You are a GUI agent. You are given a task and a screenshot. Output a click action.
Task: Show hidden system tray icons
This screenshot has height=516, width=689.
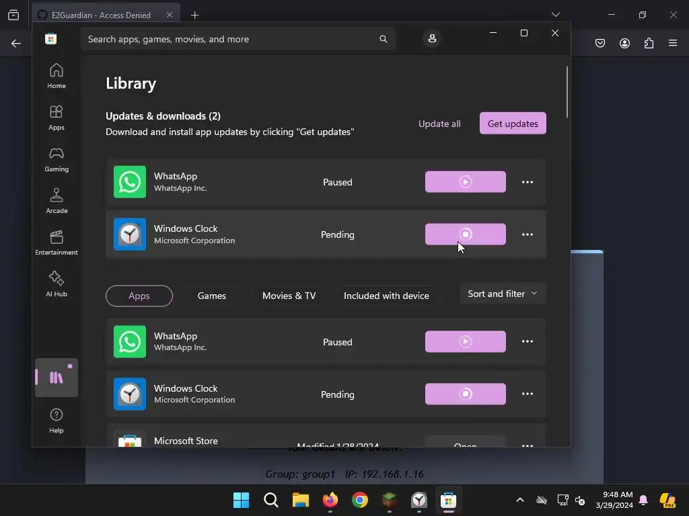tap(520, 500)
